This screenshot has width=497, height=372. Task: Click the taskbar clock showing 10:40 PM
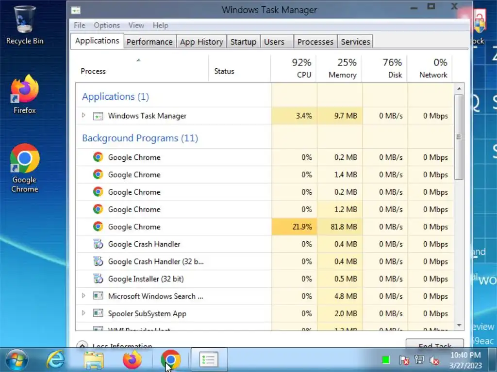(x=465, y=360)
